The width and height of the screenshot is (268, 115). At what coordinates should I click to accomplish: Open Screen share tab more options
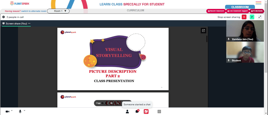coord(29,24)
